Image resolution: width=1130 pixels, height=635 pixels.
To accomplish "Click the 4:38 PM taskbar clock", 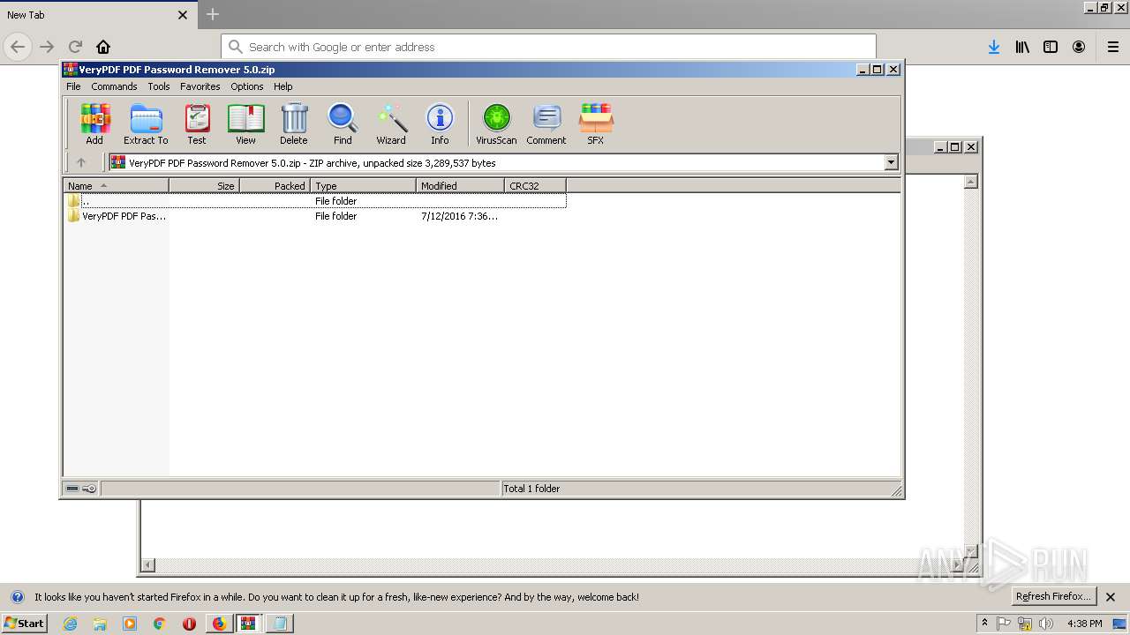I will pos(1084,624).
